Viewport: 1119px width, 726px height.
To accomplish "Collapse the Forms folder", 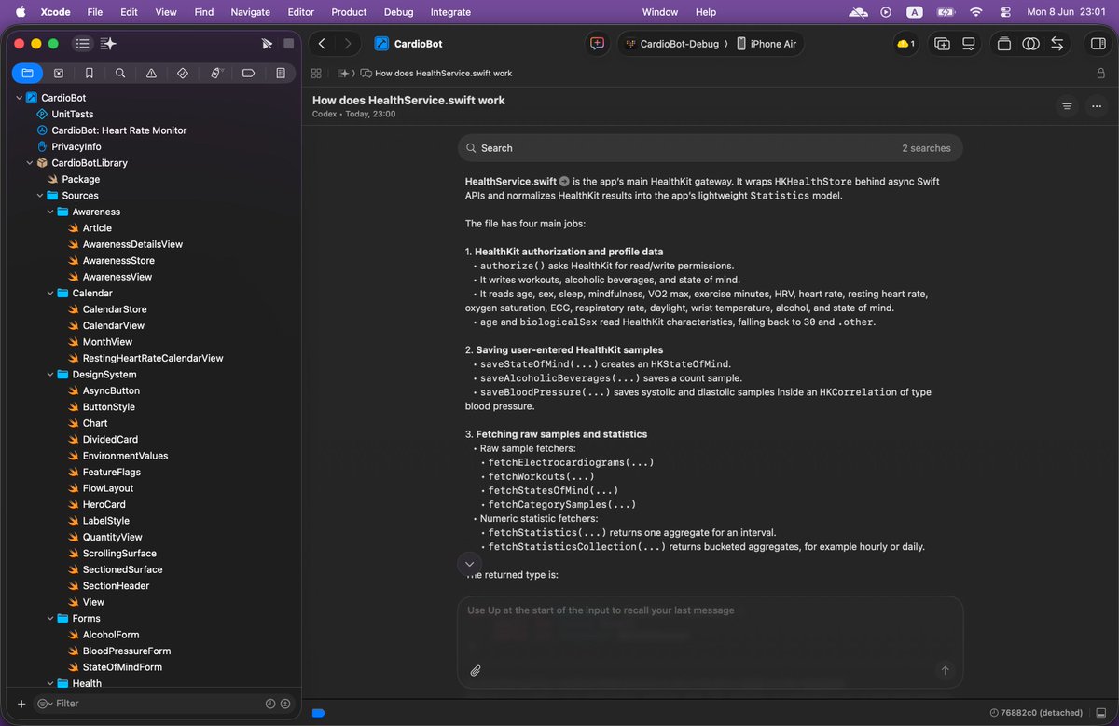I will click(50, 618).
